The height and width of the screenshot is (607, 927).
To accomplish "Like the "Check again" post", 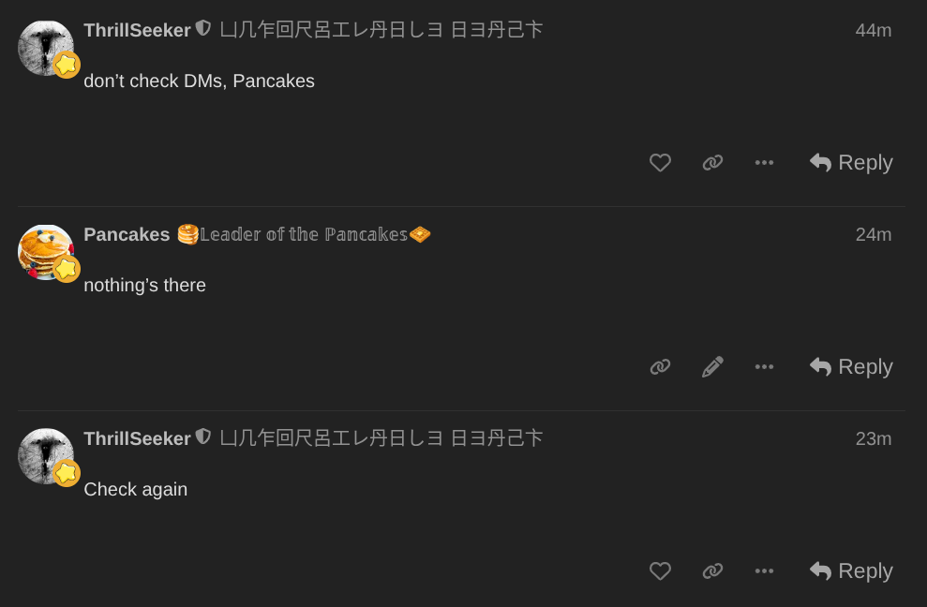I will (x=660, y=571).
